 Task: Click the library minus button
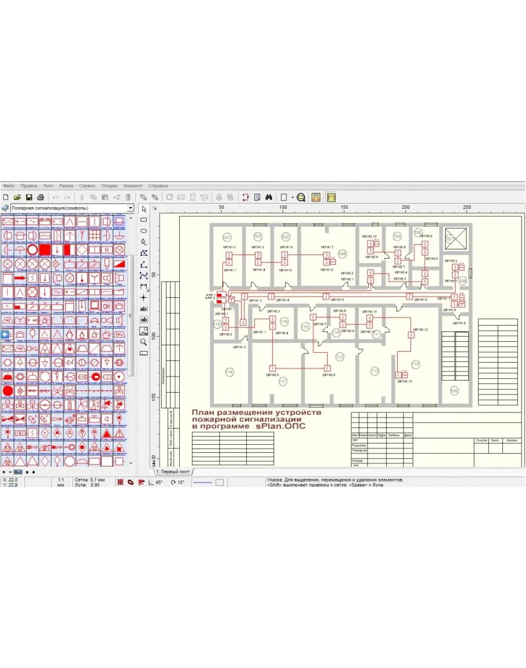click(10, 472)
